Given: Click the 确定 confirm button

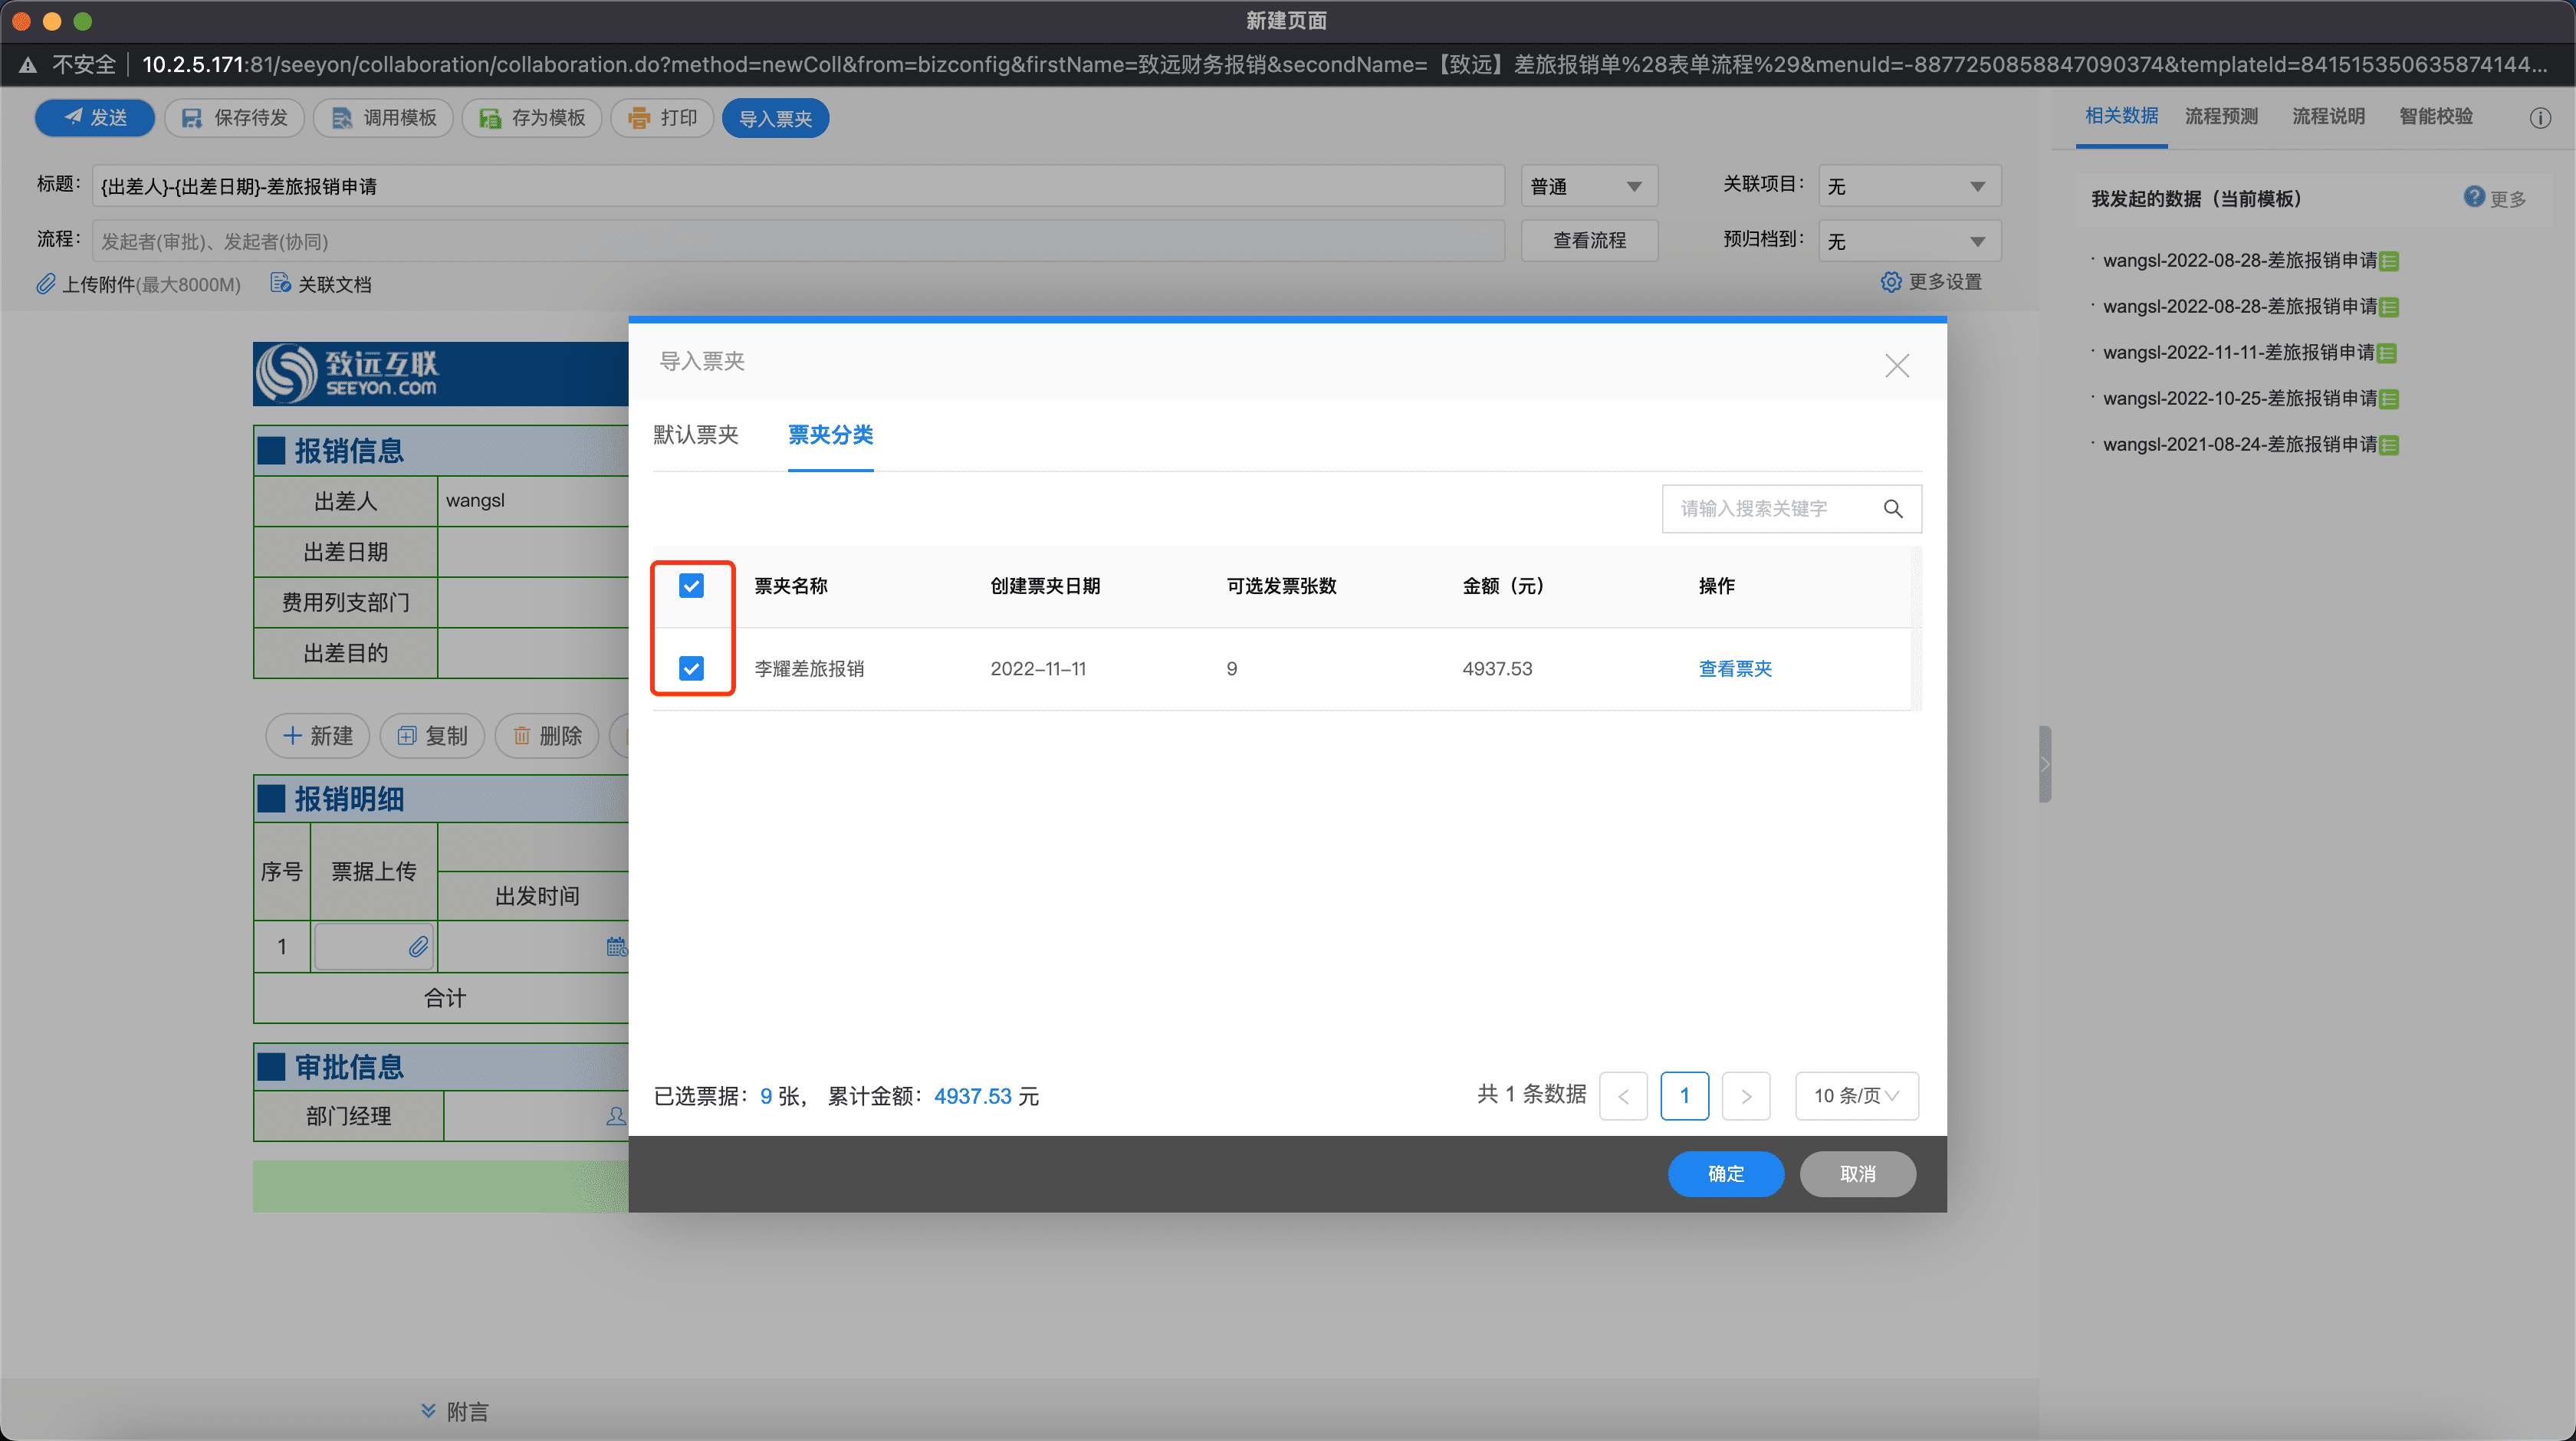Looking at the screenshot, I should 1726,1174.
